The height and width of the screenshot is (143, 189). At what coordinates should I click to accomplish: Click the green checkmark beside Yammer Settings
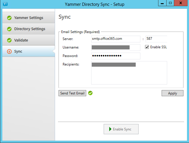tap(9, 18)
